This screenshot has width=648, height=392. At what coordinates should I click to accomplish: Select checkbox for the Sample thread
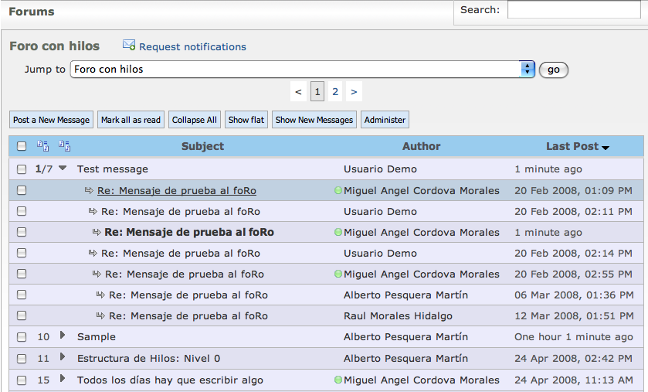tap(22, 337)
